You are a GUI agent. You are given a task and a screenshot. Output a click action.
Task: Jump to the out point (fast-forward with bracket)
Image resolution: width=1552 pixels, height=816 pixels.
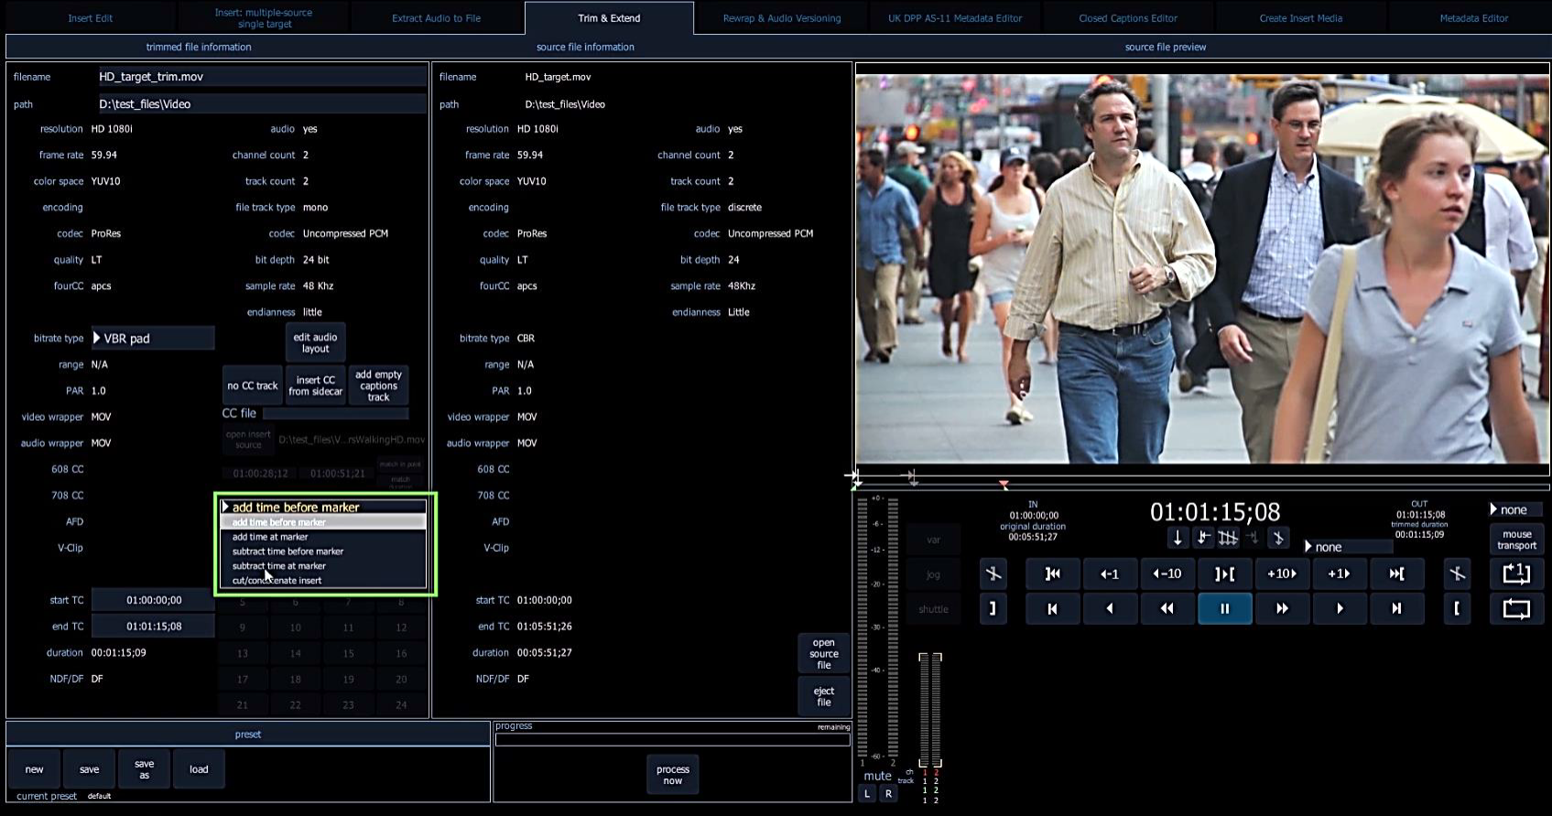(x=1396, y=574)
